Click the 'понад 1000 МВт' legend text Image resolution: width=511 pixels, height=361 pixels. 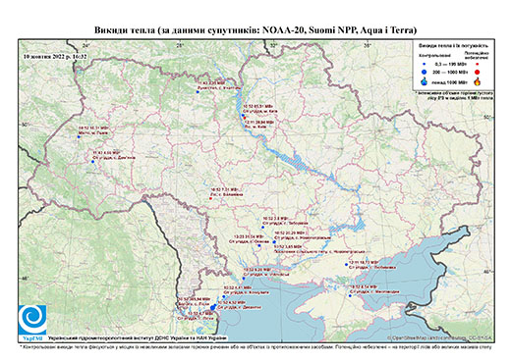[x=449, y=81]
